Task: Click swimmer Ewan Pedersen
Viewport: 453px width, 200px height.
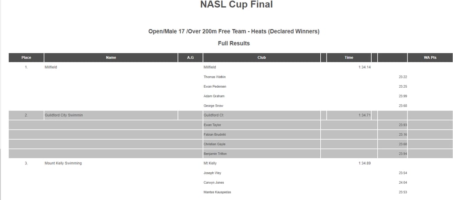Action: pos(215,87)
